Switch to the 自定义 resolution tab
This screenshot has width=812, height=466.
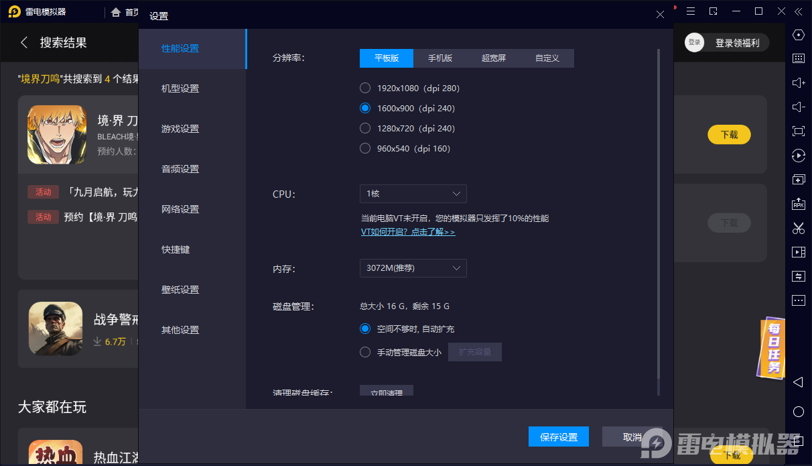547,58
